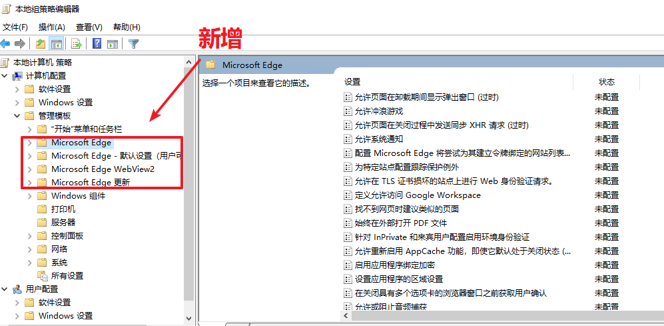Select 允许页面在关闭过程中发送同步 XHR 请求 setting
664x326 pixels.
442,125
